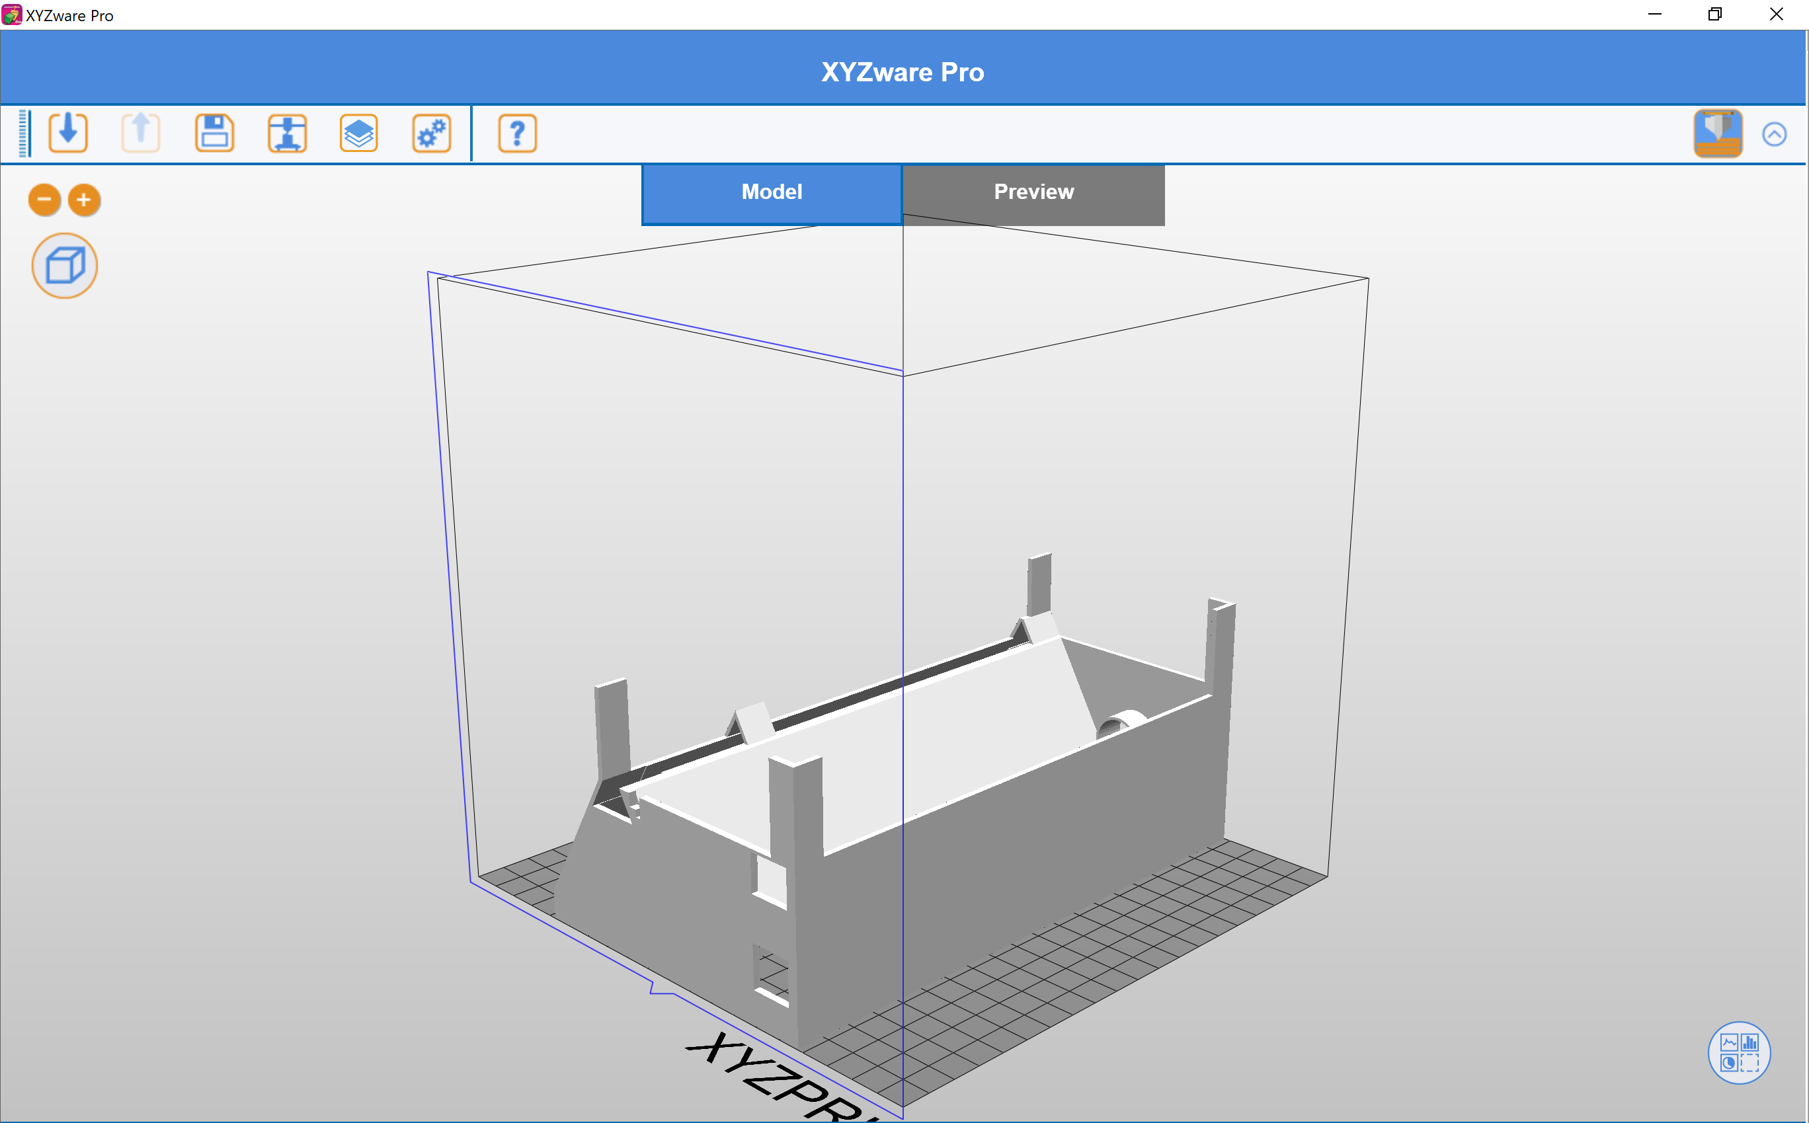Toggle the Preview display mode
This screenshot has height=1123, width=1809.
tap(1033, 192)
